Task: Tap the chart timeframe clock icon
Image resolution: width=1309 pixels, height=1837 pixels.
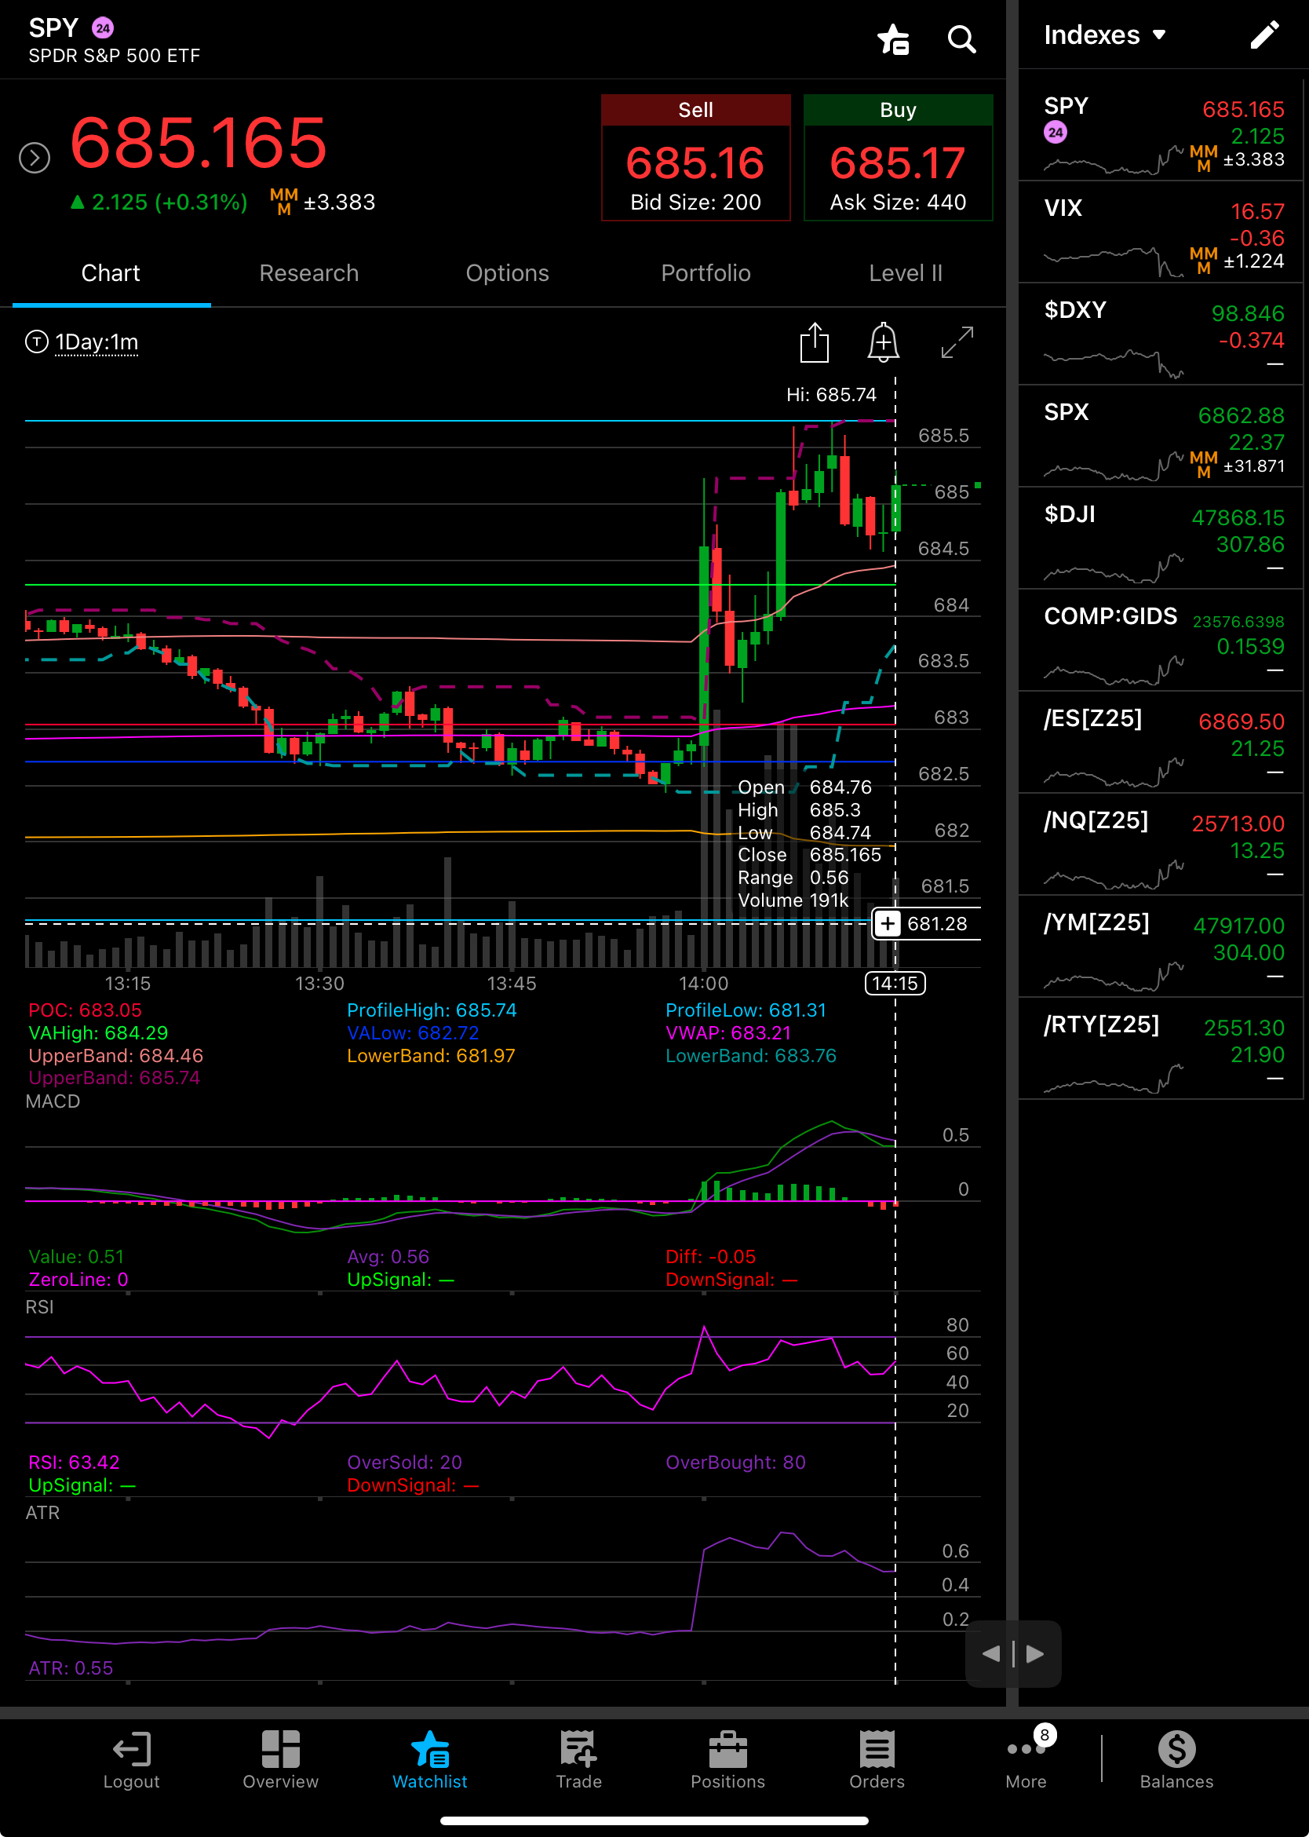Action: (x=37, y=342)
